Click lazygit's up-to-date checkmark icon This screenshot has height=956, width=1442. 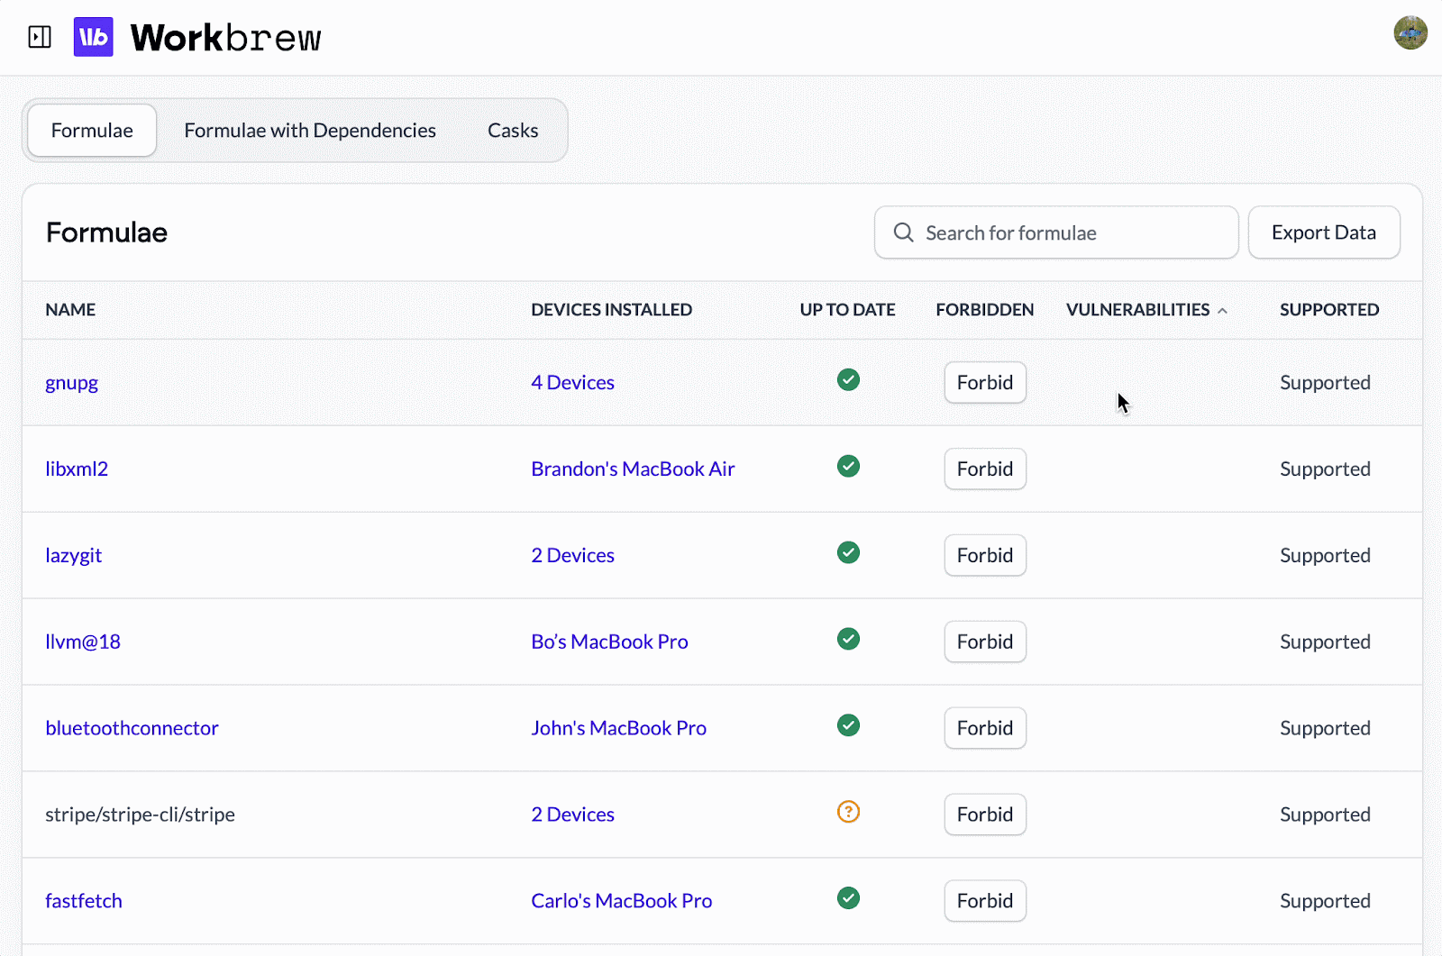click(848, 553)
